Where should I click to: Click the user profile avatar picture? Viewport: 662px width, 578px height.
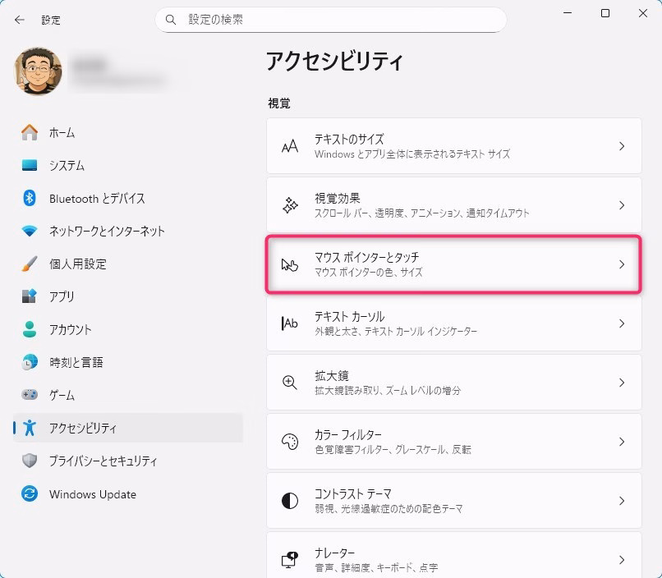[38, 71]
